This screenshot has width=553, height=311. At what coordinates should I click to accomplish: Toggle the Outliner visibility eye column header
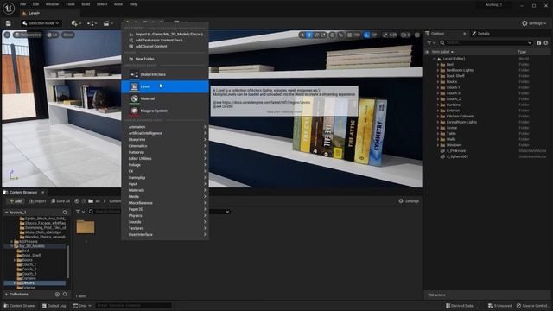427,52
